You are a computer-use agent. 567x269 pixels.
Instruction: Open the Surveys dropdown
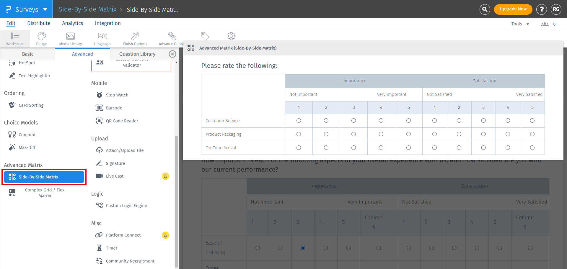(26, 9)
